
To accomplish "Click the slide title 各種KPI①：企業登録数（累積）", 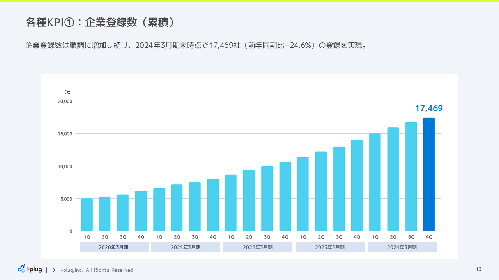I will point(100,22).
